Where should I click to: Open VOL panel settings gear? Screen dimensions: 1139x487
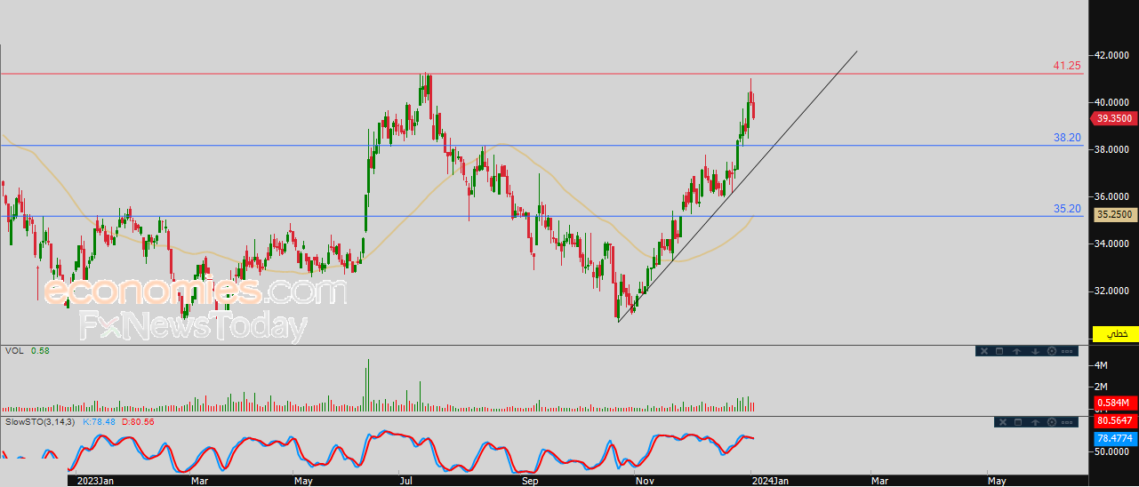coord(1052,351)
